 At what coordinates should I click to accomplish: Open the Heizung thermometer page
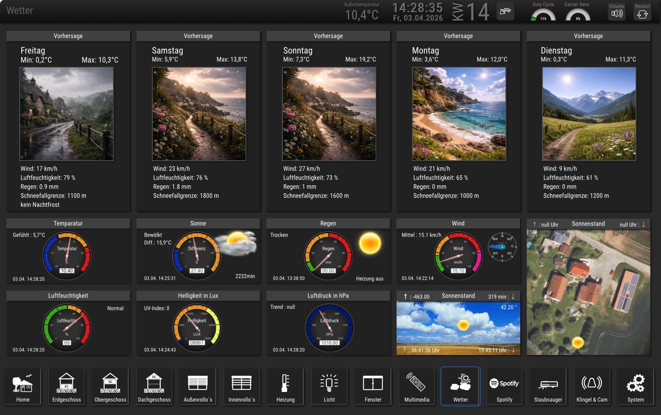point(285,387)
